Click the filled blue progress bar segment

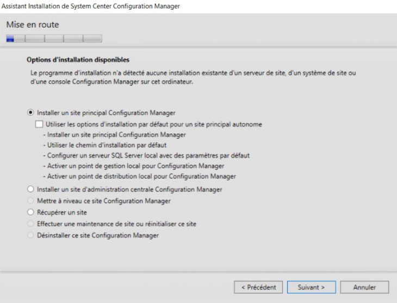(10, 39)
